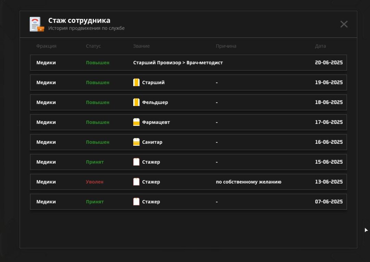Click the Причина column header
Image resolution: width=370 pixels, height=262 pixels.
coord(226,46)
